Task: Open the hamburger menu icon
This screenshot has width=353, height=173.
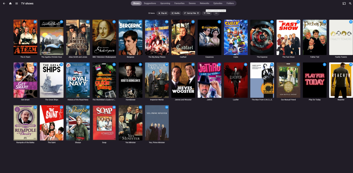Action: pyautogui.click(x=16, y=4)
